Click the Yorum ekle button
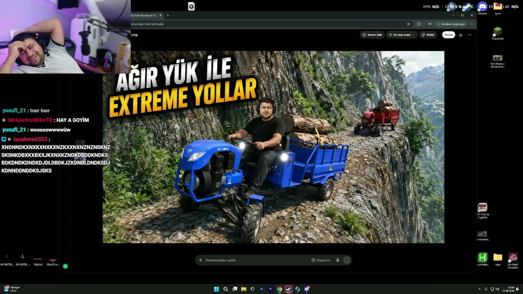The height and width of the screenshot is (294, 523). coord(372,35)
